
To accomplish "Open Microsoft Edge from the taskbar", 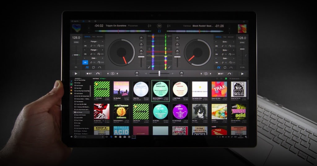I will pos(111,137).
